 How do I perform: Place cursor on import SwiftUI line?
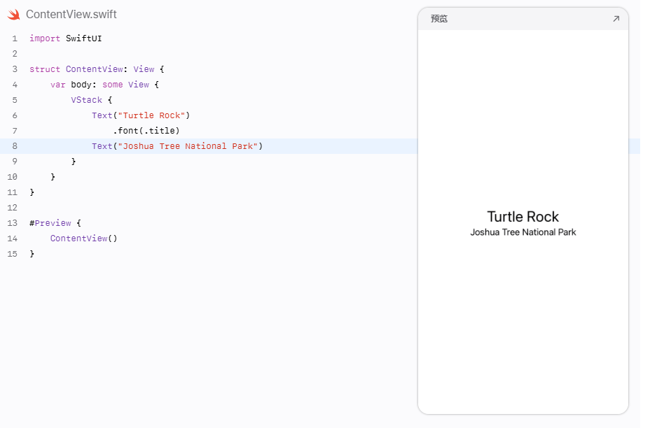coord(66,38)
